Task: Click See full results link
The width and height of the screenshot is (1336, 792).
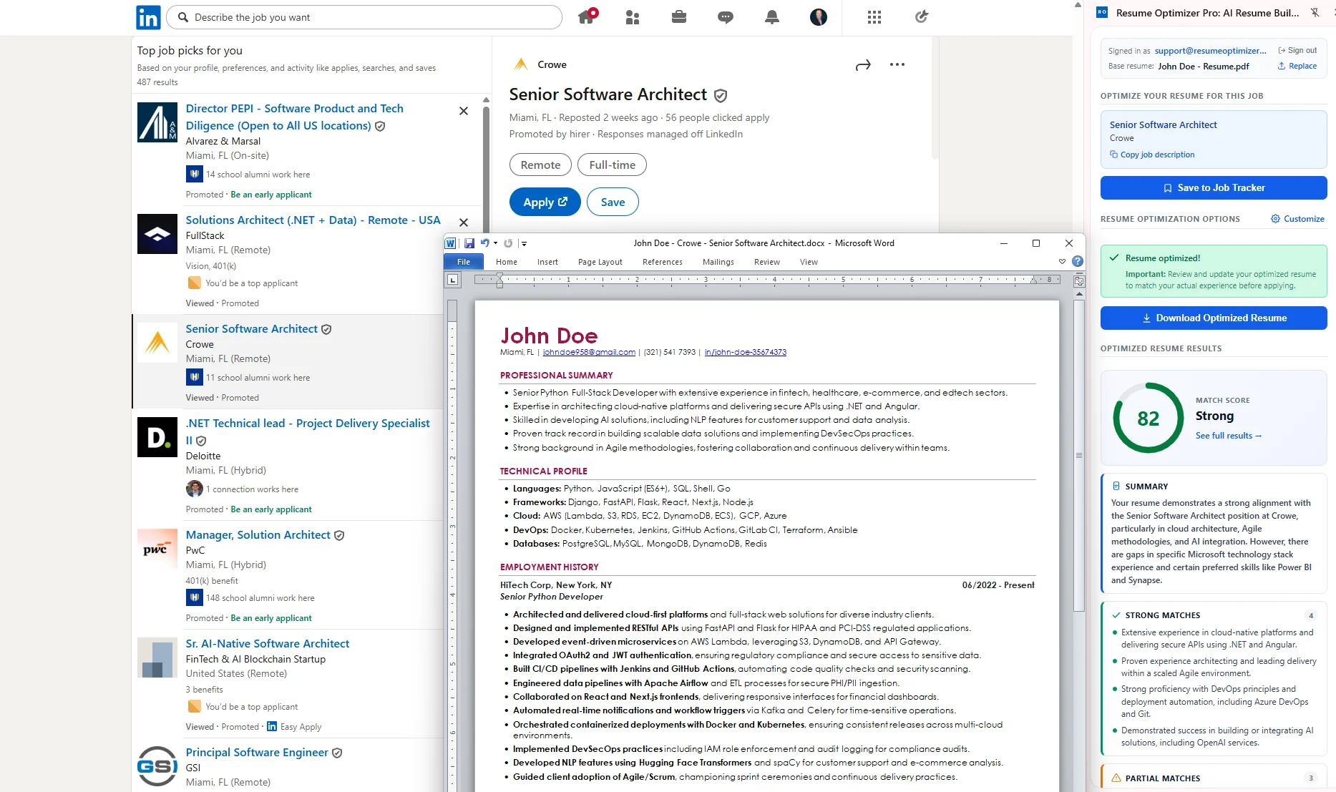Action: (1229, 436)
